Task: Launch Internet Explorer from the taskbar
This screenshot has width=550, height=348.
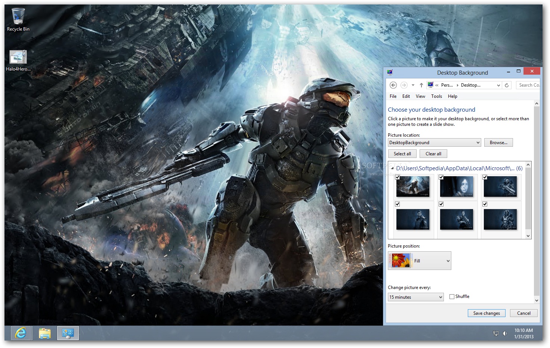Action: (21, 333)
